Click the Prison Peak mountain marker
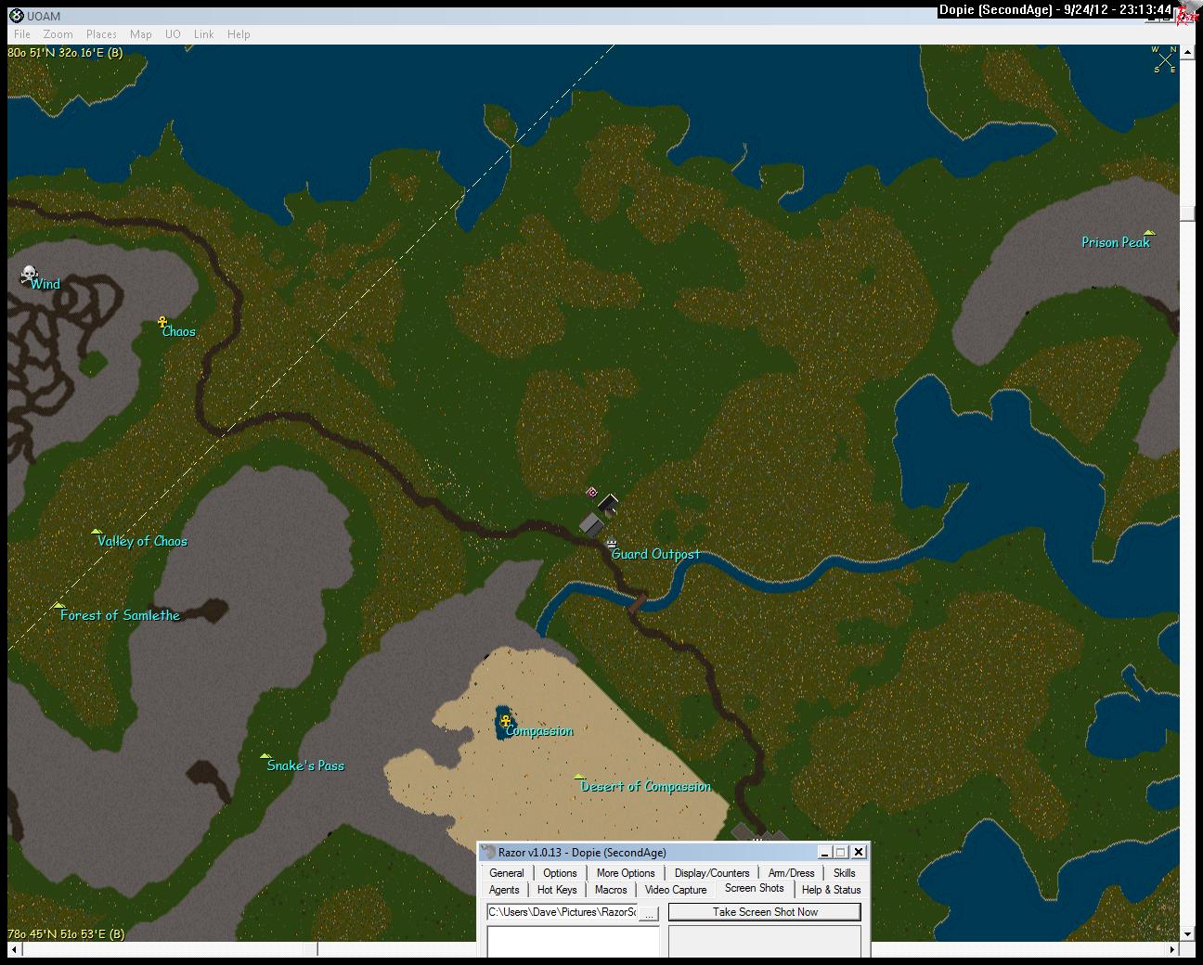The height and width of the screenshot is (965, 1203). pos(1149,233)
